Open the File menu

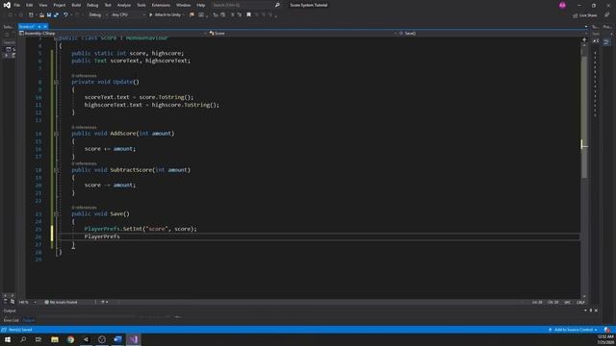(17, 5)
